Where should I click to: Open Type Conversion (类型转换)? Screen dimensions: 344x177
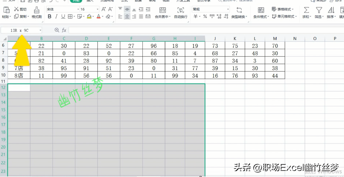[x=239, y=13]
